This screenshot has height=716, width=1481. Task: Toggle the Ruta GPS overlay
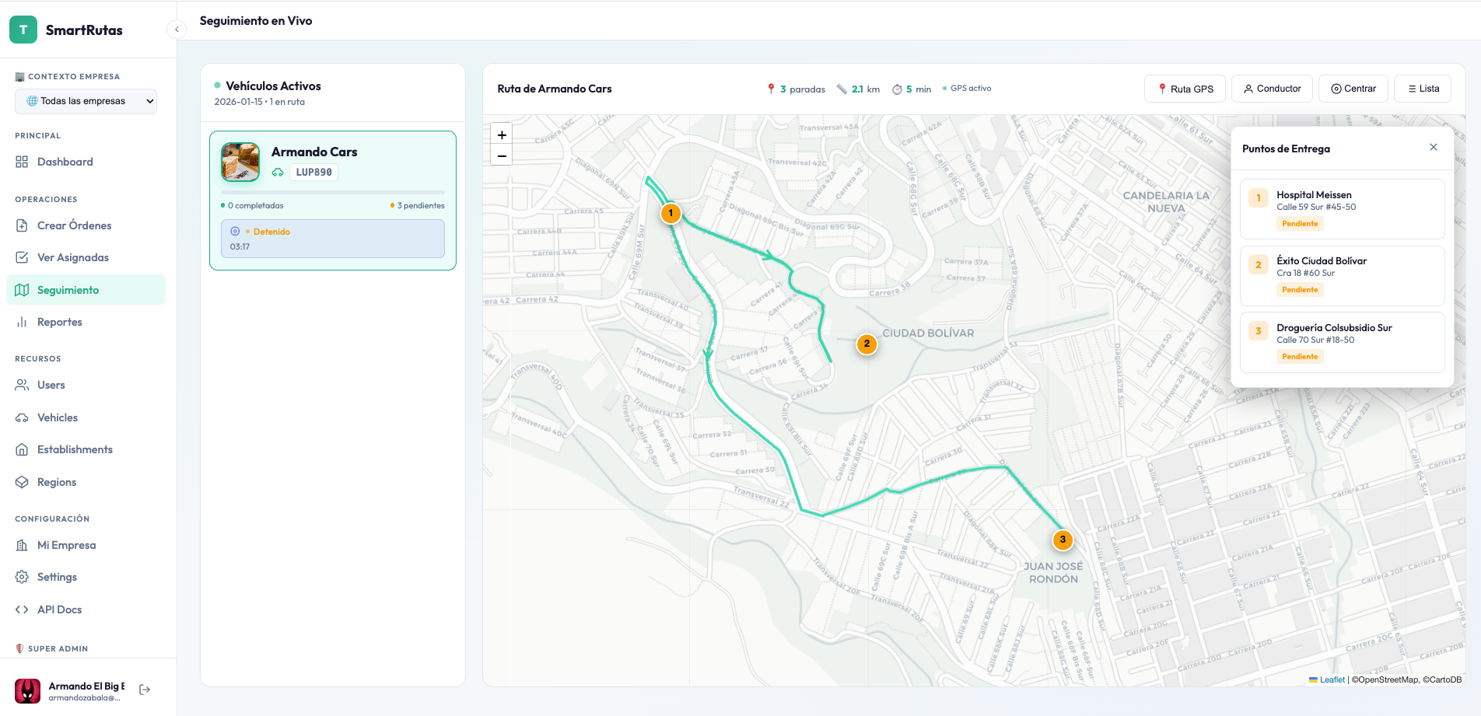(x=1185, y=89)
